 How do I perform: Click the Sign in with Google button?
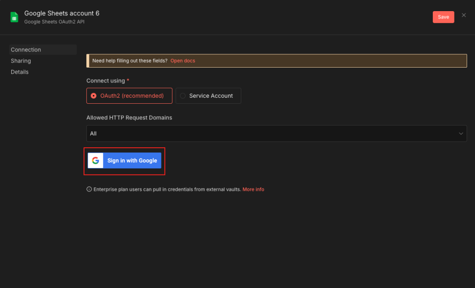click(132, 161)
